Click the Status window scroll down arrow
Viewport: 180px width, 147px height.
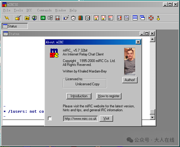pyautogui.click(x=152, y=117)
